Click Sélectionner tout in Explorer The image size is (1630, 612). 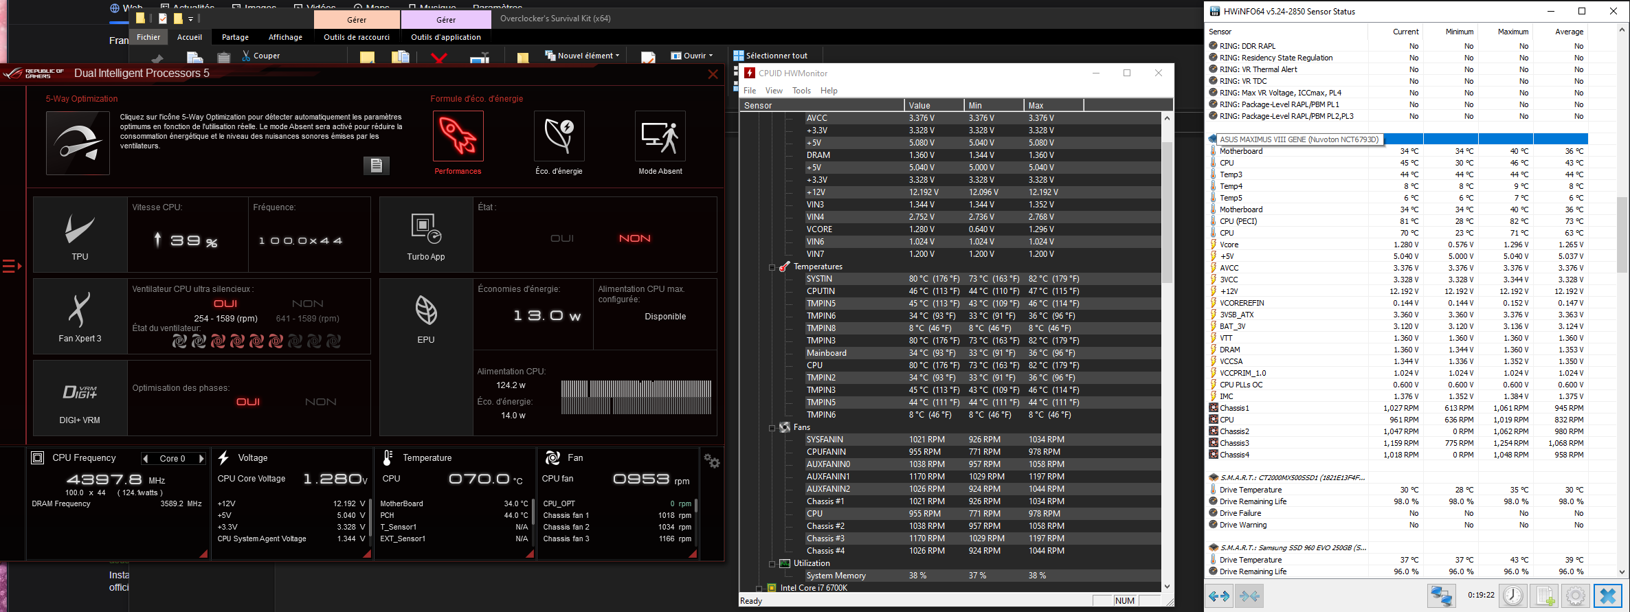(770, 56)
